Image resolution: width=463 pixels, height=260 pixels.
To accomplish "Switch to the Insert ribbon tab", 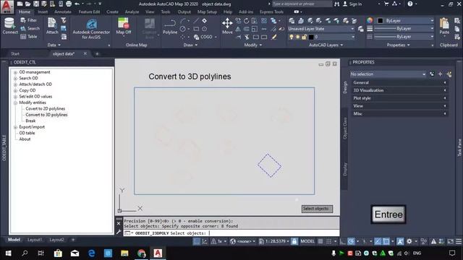I will [x=43, y=12].
